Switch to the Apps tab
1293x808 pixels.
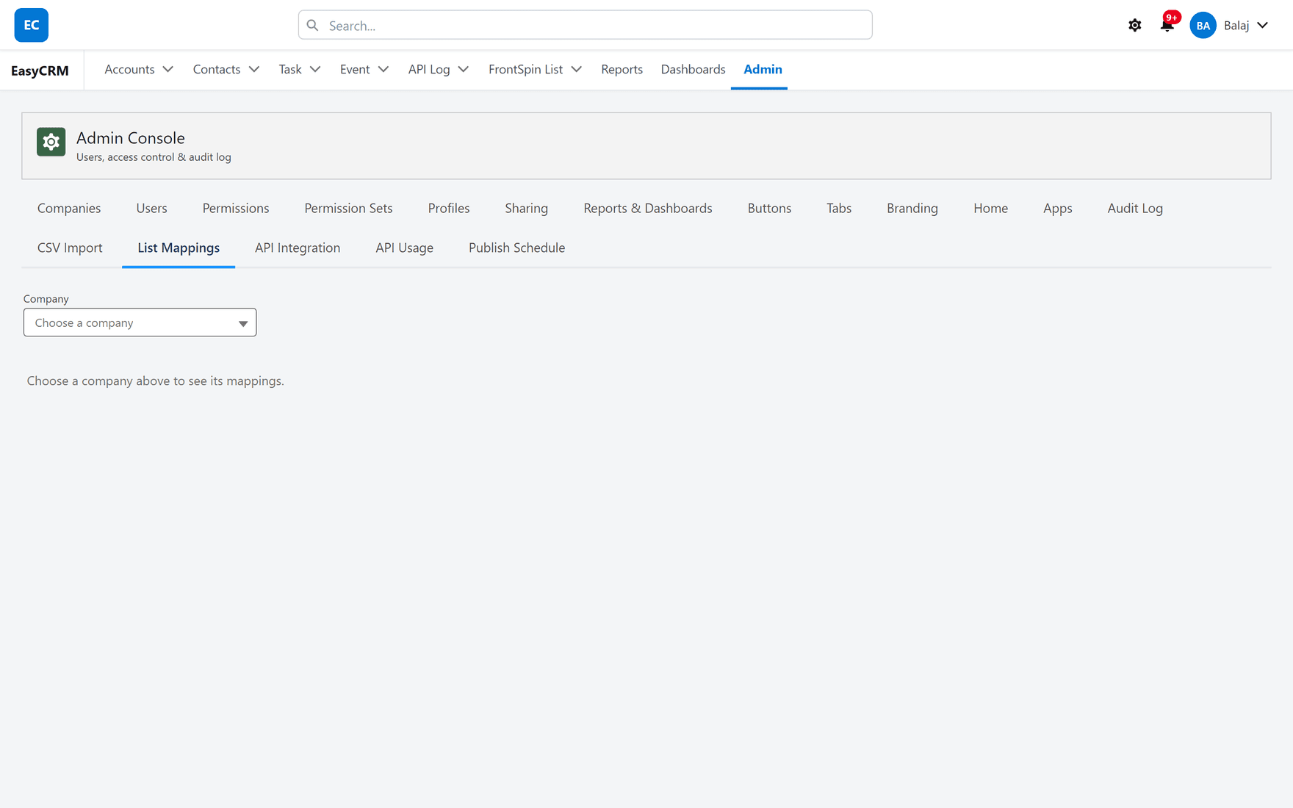(1057, 208)
